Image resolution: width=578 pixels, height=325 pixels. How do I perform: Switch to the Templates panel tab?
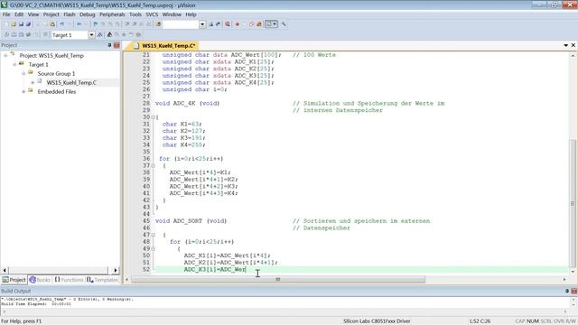[102, 280]
